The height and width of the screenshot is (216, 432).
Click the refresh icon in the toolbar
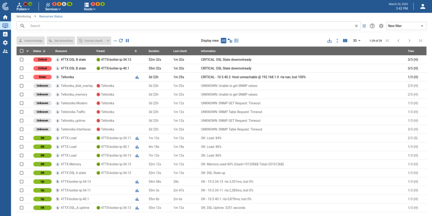(121, 41)
